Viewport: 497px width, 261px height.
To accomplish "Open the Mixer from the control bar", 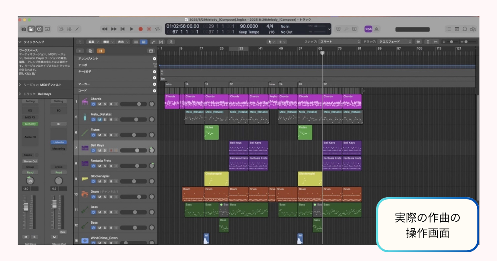I will tap(69, 29).
